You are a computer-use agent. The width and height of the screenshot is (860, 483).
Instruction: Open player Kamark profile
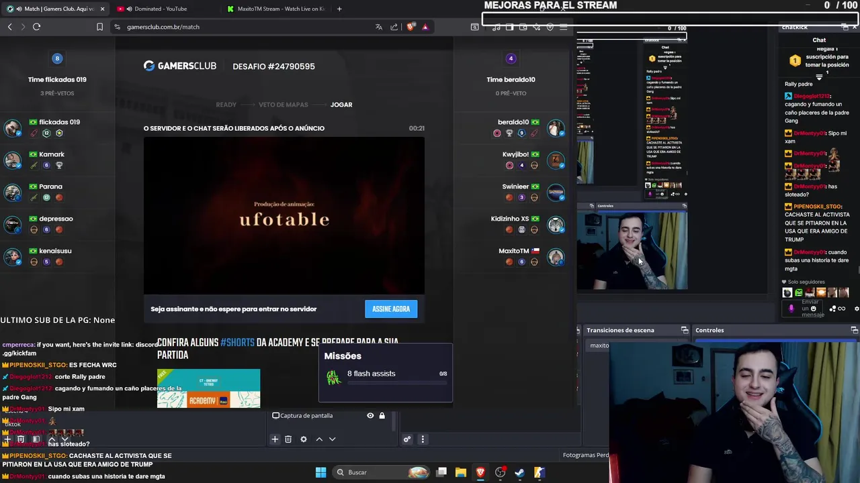pyautogui.click(x=52, y=154)
